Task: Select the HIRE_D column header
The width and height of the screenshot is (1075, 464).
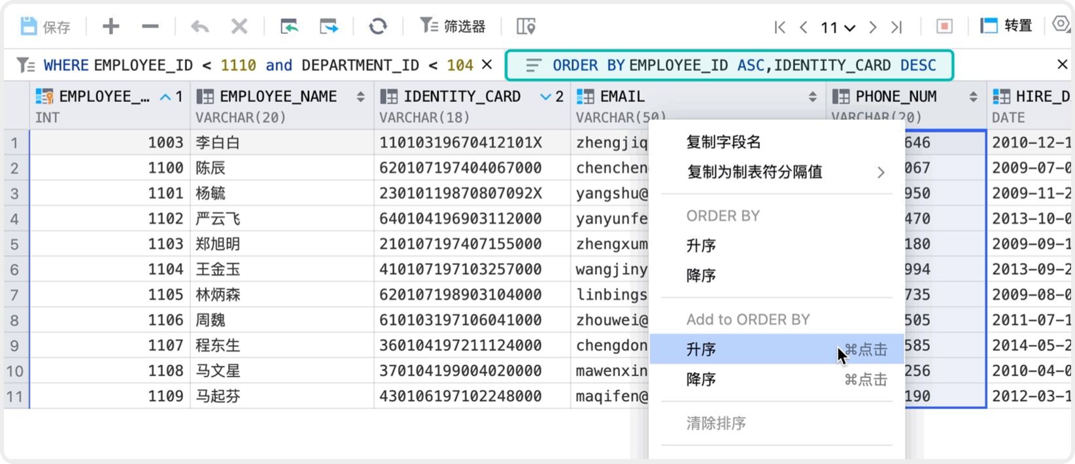Action: [x=1030, y=106]
